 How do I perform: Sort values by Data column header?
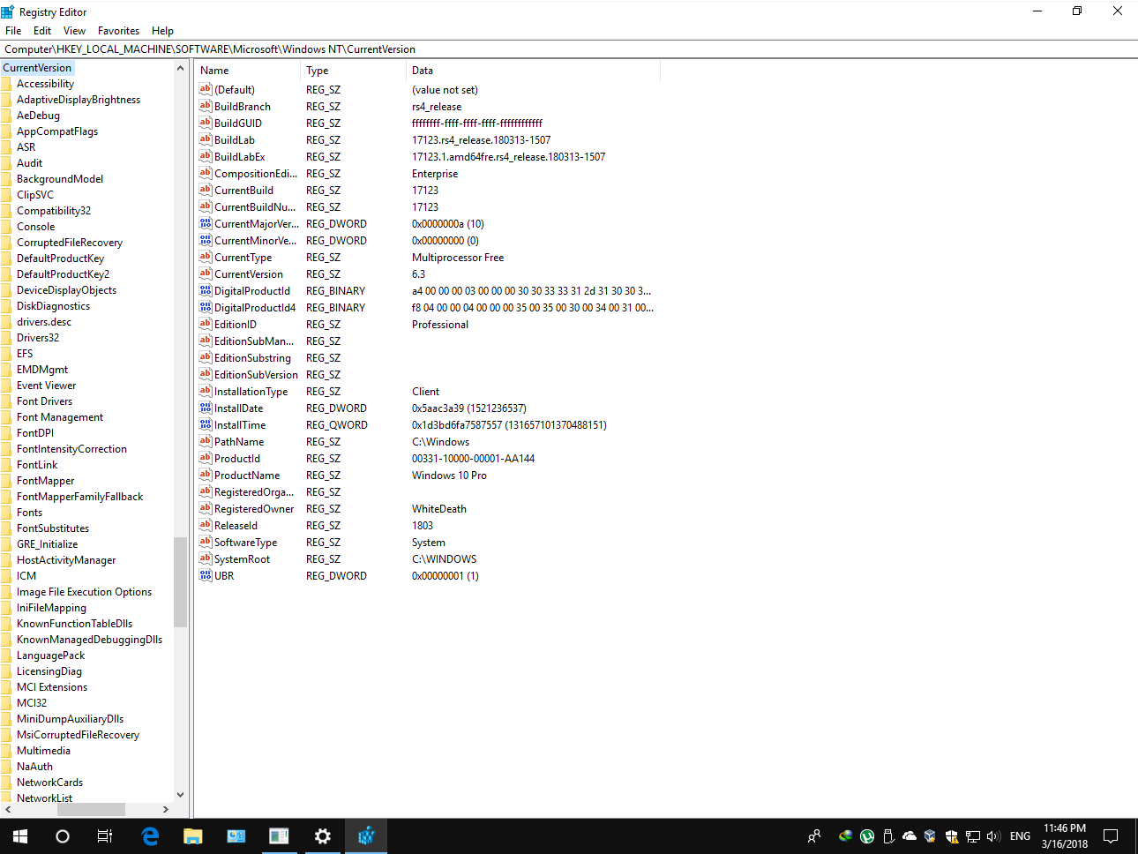[533, 71]
